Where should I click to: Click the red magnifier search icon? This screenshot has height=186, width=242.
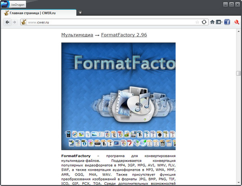tap(237, 22)
